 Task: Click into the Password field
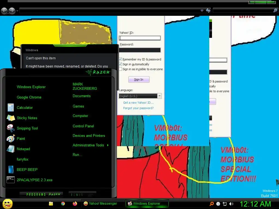pyautogui.click(x=140, y=50)
